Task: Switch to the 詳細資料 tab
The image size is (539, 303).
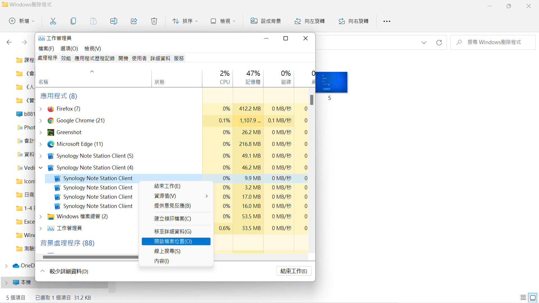Action: pos(160,58)
